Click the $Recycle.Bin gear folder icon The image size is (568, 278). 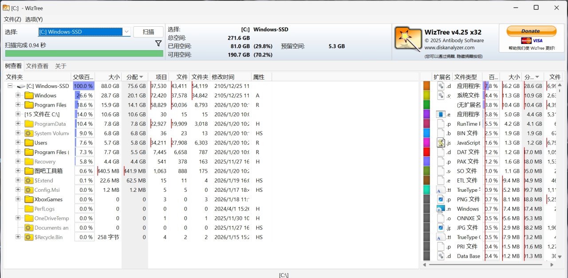(x=29, y=237)
